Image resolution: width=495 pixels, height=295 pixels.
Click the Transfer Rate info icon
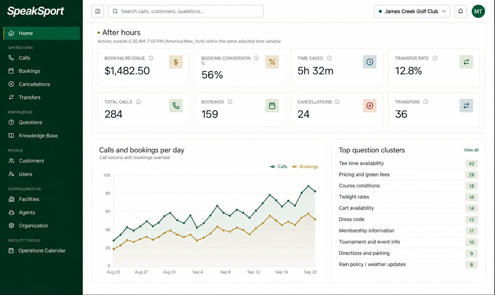click(435, 58)
